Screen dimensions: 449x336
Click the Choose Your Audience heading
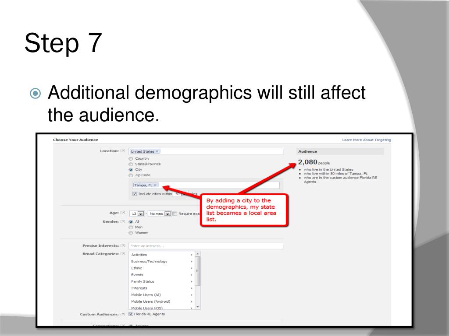[x=75, y=140]
